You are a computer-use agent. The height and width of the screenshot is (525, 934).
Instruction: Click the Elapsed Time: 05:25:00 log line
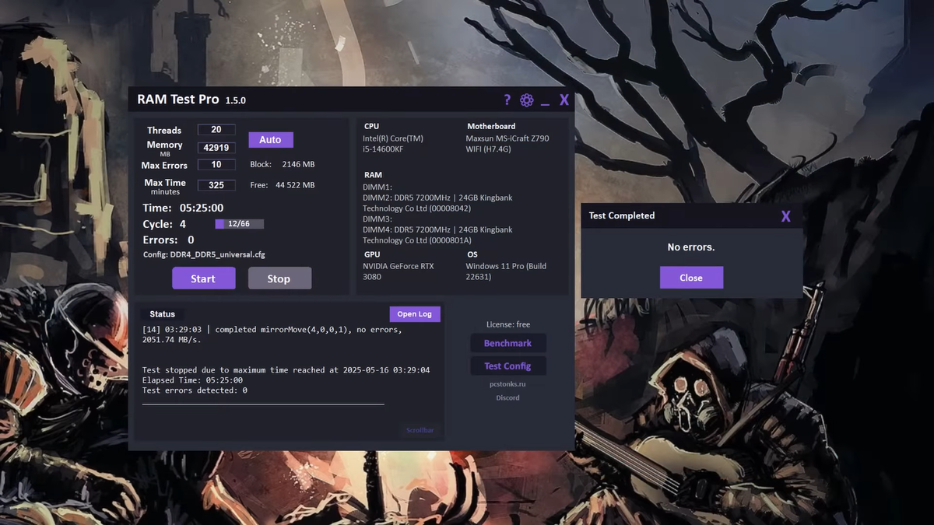pyautogui.click(x=192, y=380)
